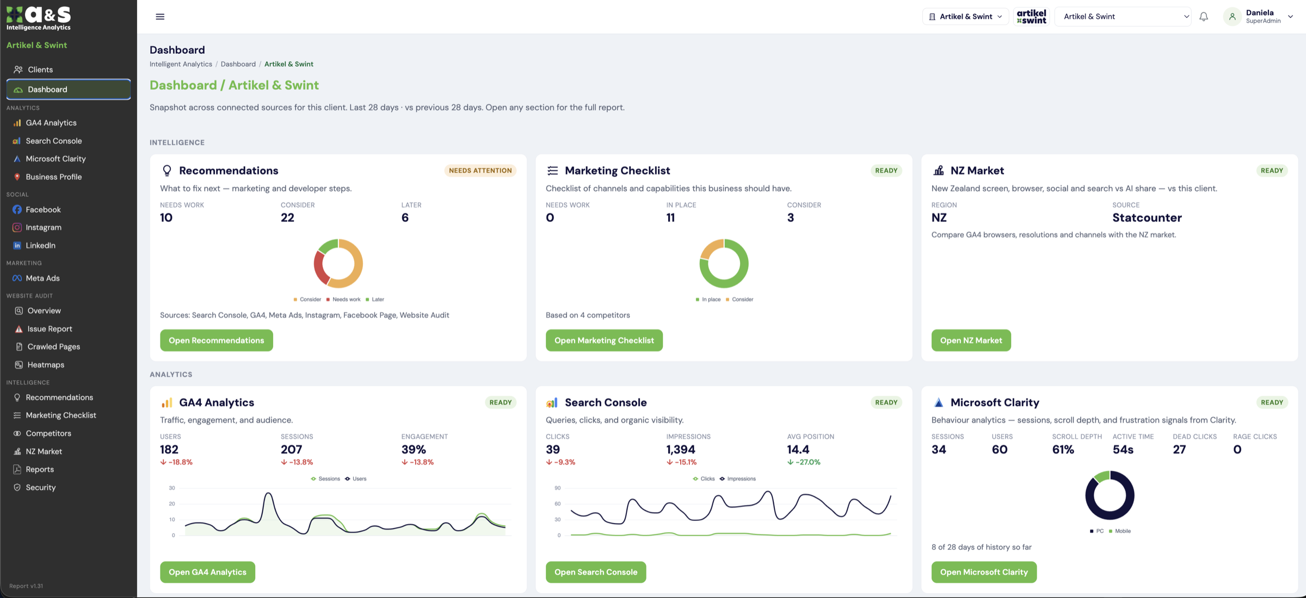Open the Artikel & Swint client select box
Image resolution: width=1306 pixels, height=598 pixels.
coord(1123,17)
